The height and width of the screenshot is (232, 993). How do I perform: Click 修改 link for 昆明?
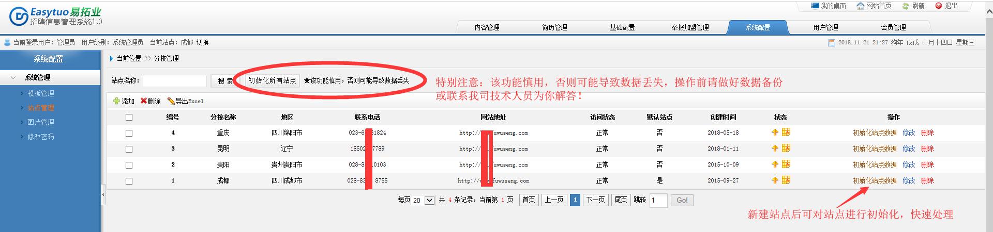(909, 148)
